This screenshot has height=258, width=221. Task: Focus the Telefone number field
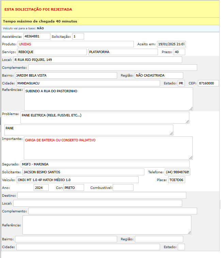(x=177, y=172)
